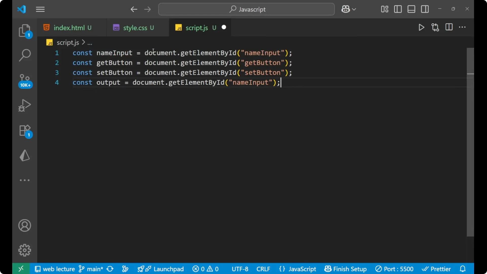Open the Run and Debug panel
This screenshot has height=274, width=487.
click(25, 105)
